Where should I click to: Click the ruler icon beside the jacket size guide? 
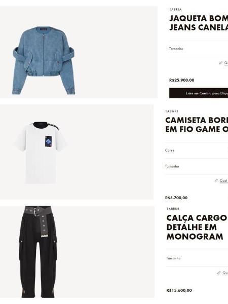(x=220, y=63)
